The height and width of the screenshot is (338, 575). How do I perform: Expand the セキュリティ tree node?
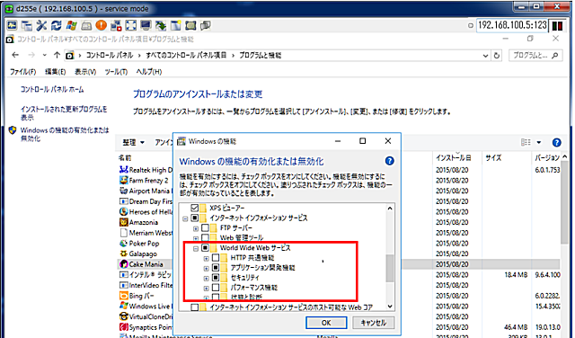pos(206,278)
